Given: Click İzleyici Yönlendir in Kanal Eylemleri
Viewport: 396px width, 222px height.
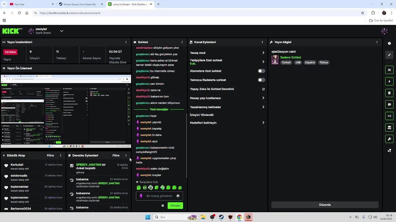Looking at the screenshot, I should [x=202, y=115].
